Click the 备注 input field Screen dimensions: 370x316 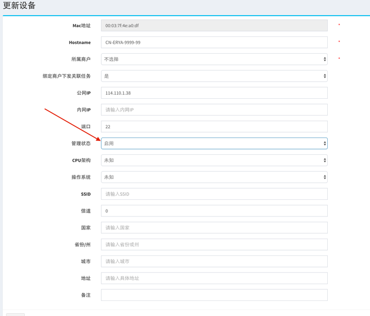click(214, 295)
